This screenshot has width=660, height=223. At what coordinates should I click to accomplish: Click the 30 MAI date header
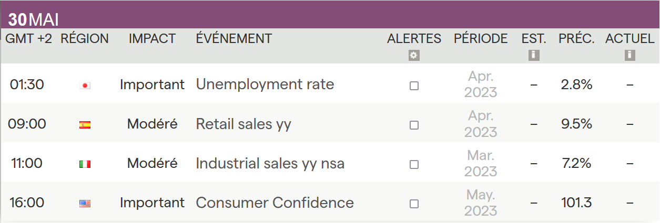tap(33, 20)
